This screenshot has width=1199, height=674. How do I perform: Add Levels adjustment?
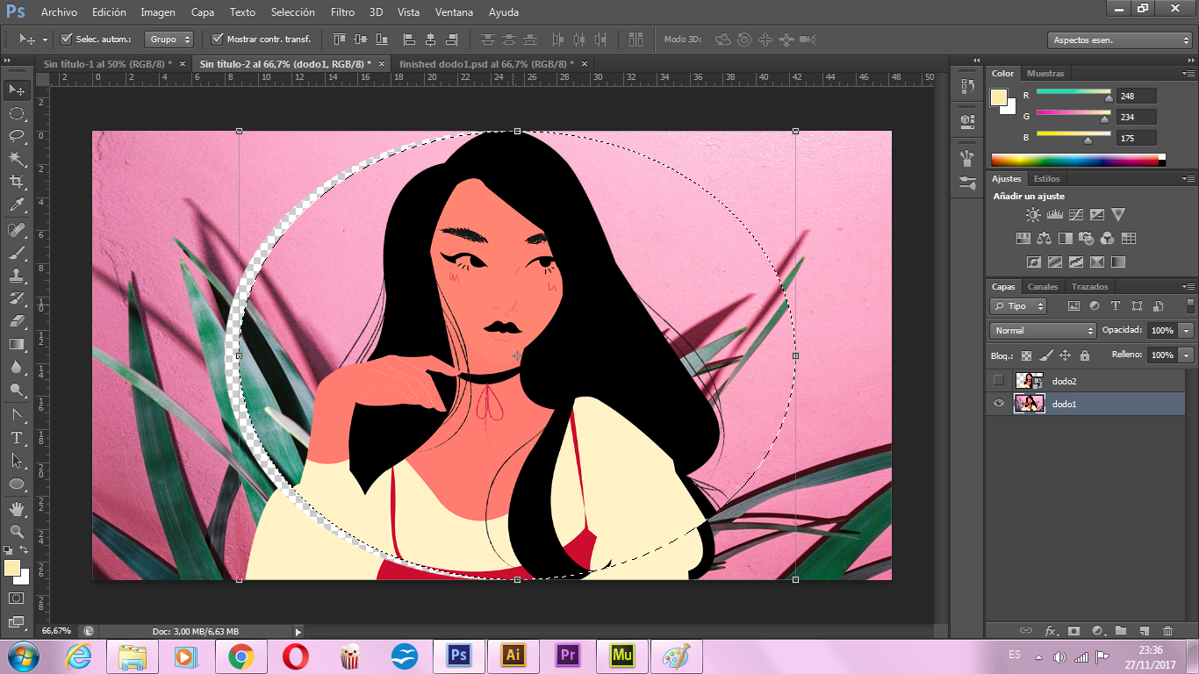1055,214
